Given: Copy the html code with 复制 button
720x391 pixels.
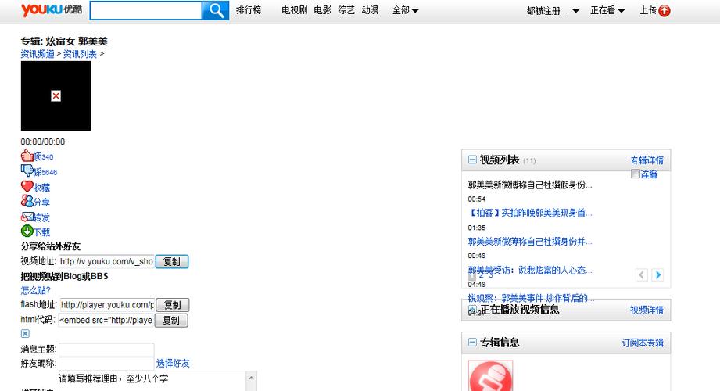Looking at the screenshot, I should 171,321.
